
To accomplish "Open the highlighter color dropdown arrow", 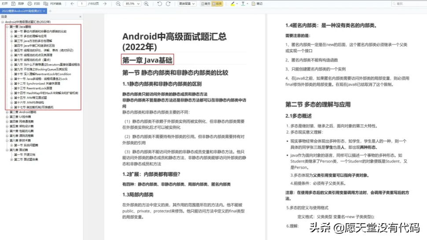I will [x=237, y=4].
